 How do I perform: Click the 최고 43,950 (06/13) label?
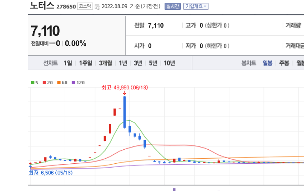point(124,88)
